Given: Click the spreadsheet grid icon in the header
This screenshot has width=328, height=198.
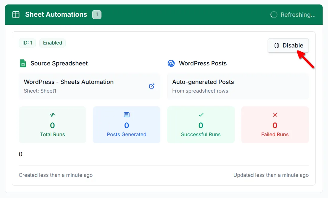Looking at the screenshot, I should coord(16,14).
